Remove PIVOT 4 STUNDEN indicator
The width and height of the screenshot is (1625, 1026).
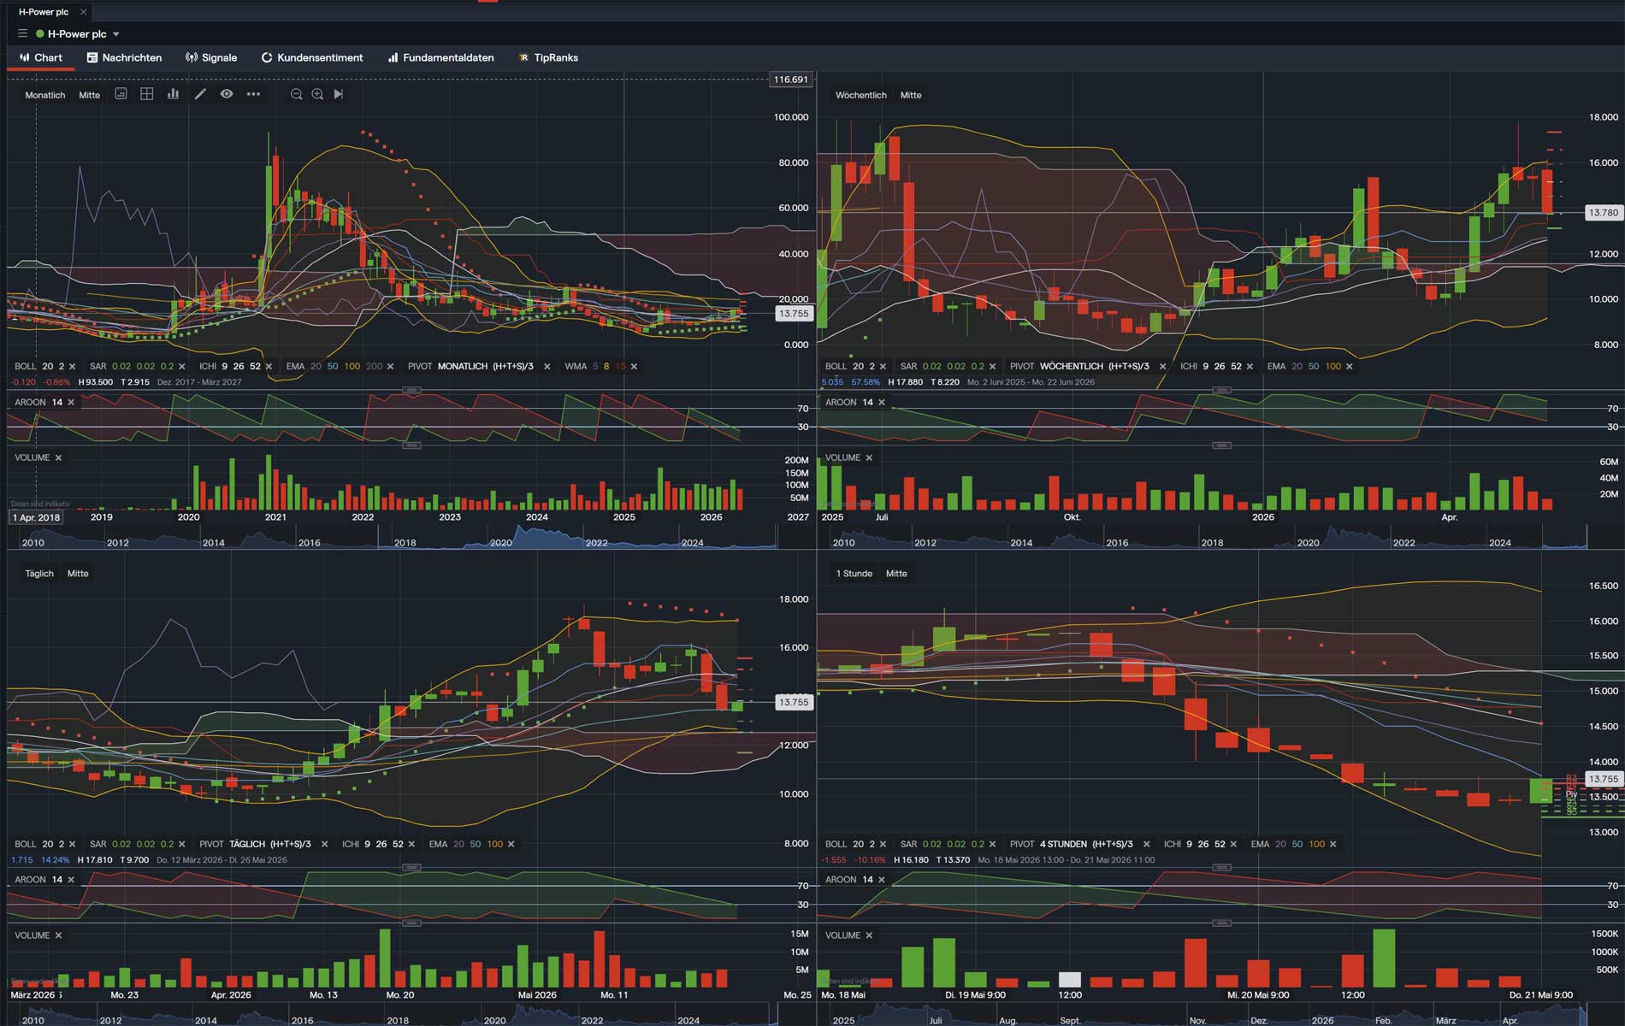(x=1146, y=845)
